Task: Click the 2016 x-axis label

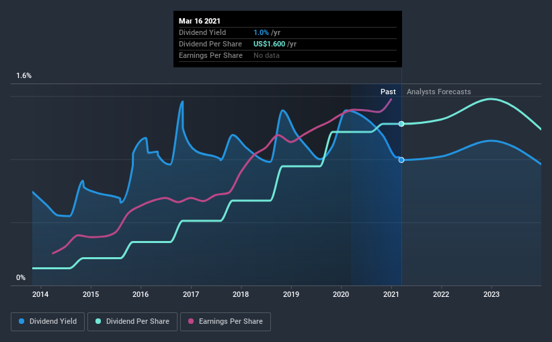Action: pyautogui.click(x=141, y=294)
